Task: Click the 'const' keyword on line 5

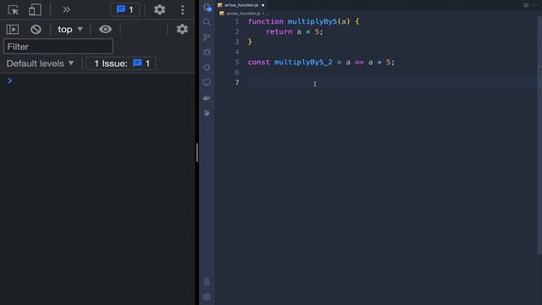Action: [x=258, y=62]
